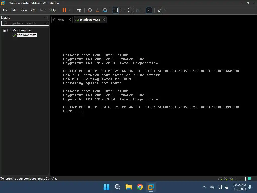Image resolution: width=257 pixels, height=193 pixels.
Task: Close the Windows Vista tab
Action: (104, 20)
